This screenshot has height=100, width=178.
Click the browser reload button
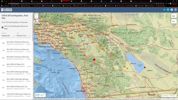tap(6, 4)
